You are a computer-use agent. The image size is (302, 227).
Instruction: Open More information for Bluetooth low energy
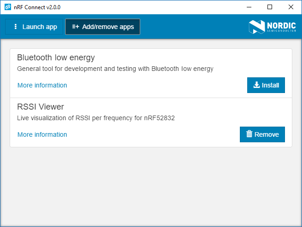[x=42, y=85]
